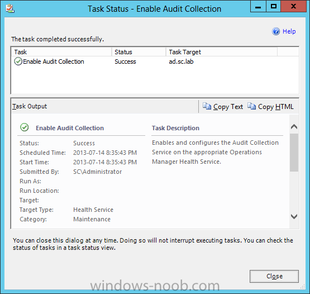
Task: Maximize the Task Status window
Action: pyautogui.click(x=274, y=7)
